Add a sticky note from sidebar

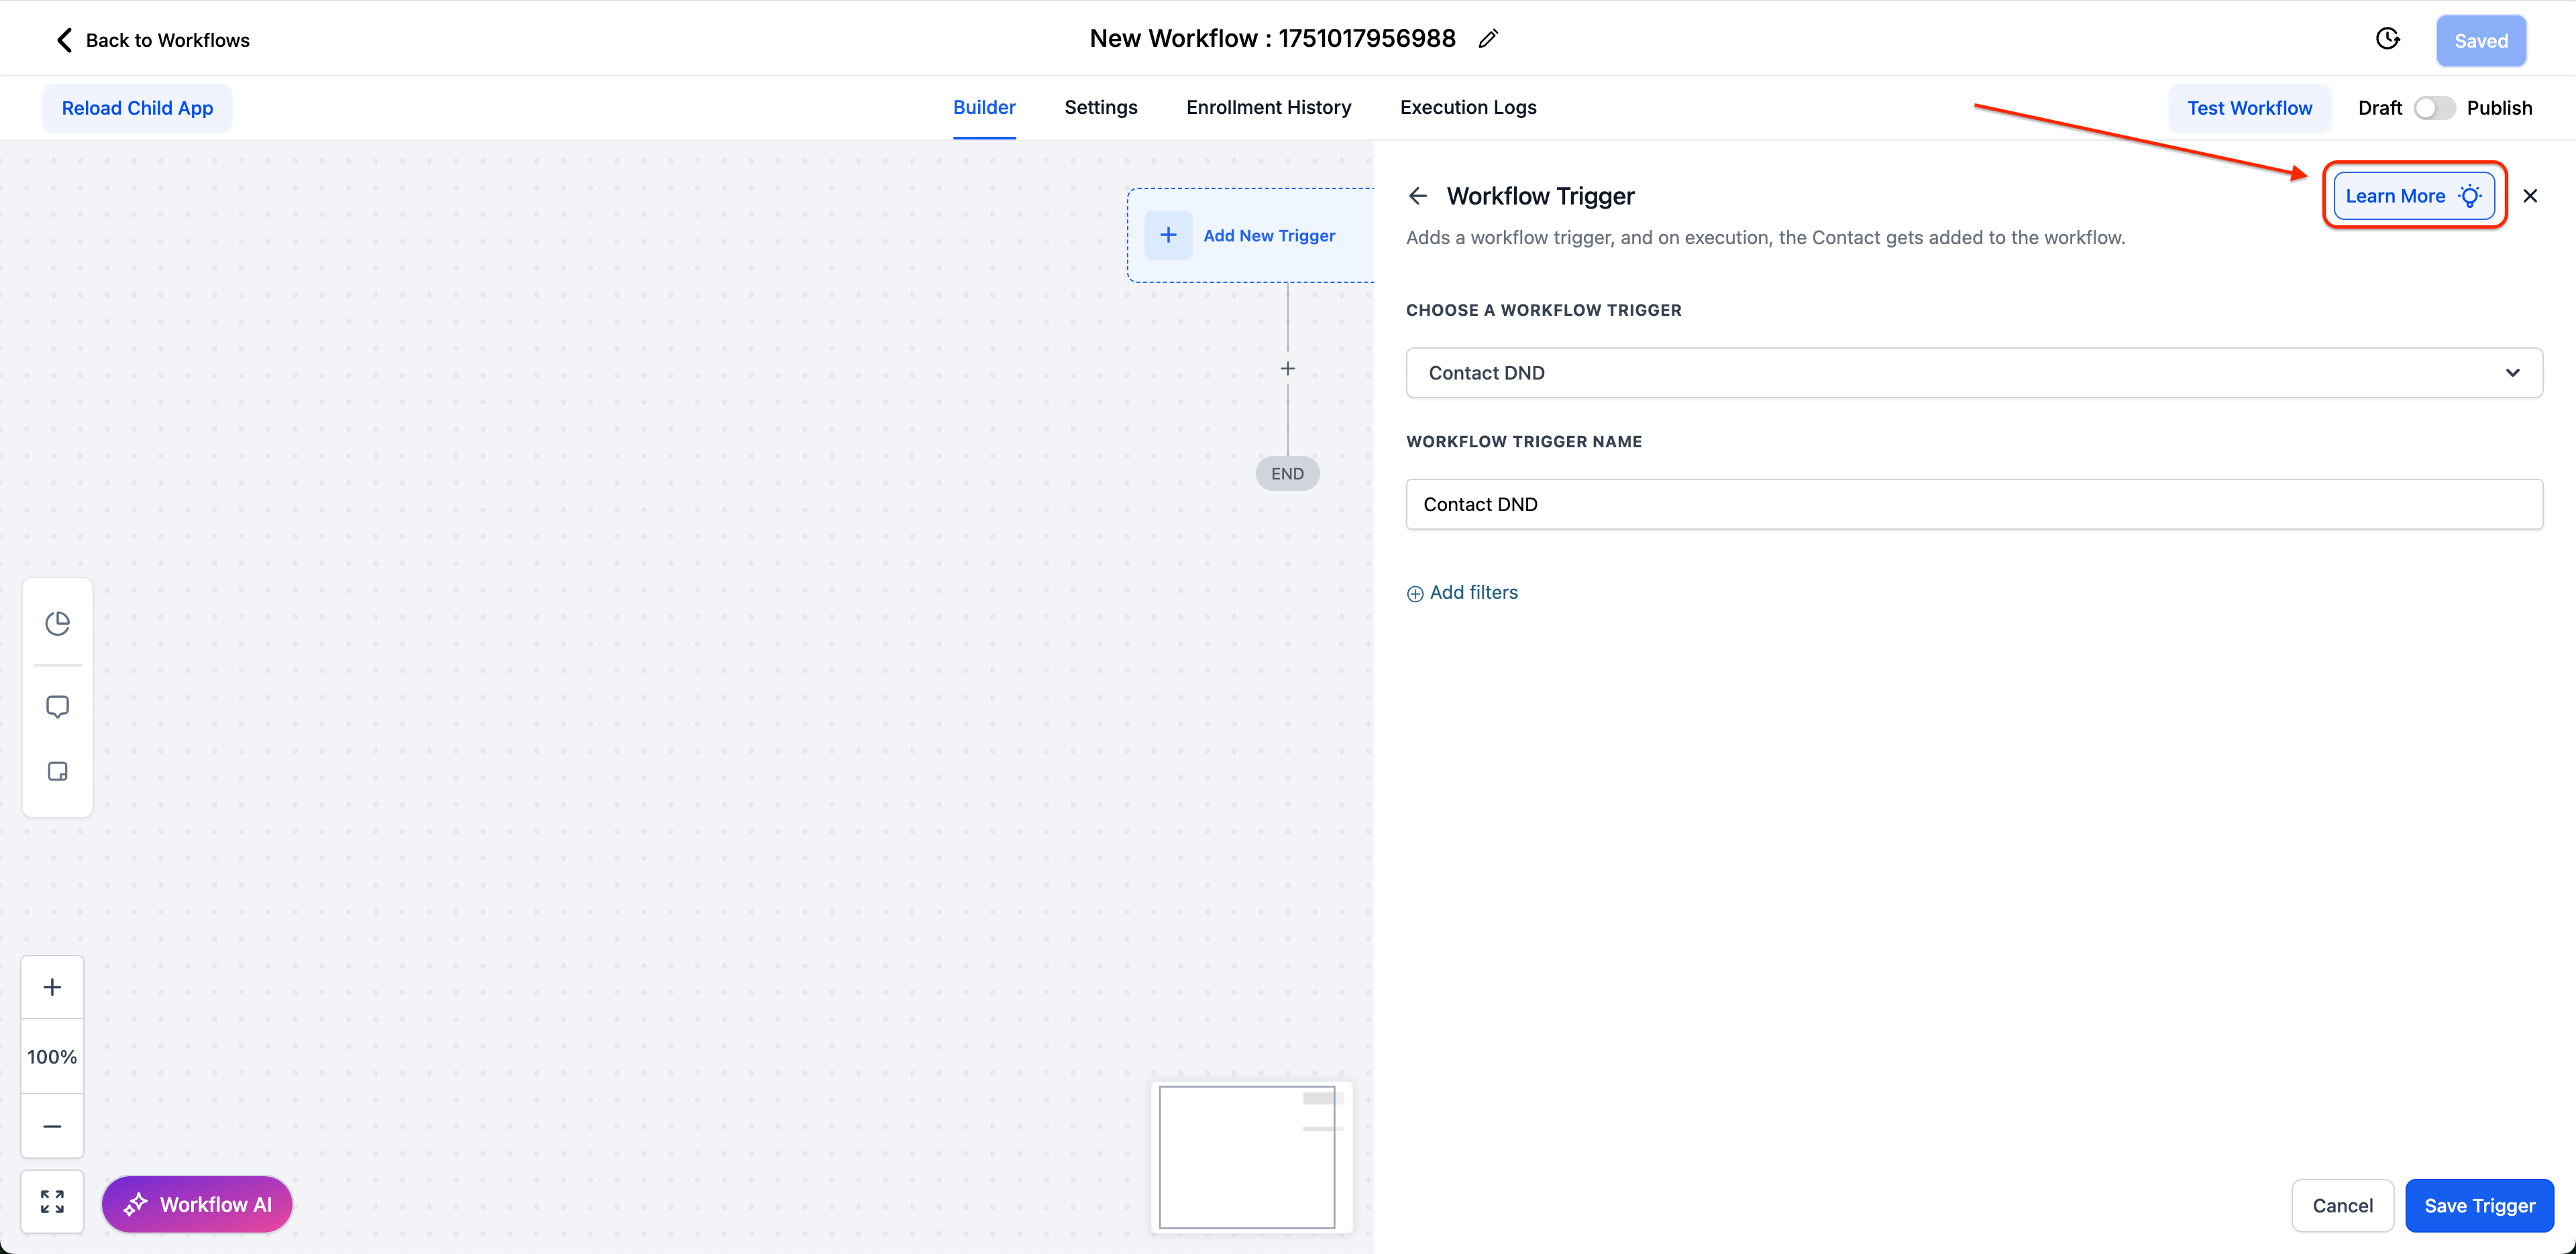(58, 771)
